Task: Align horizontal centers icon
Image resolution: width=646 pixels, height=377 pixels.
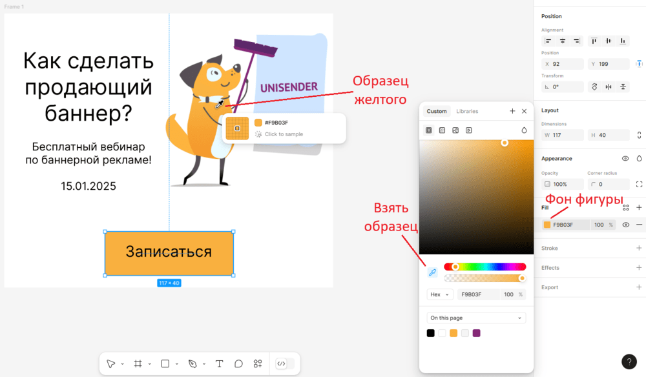Action: (563, 41)
